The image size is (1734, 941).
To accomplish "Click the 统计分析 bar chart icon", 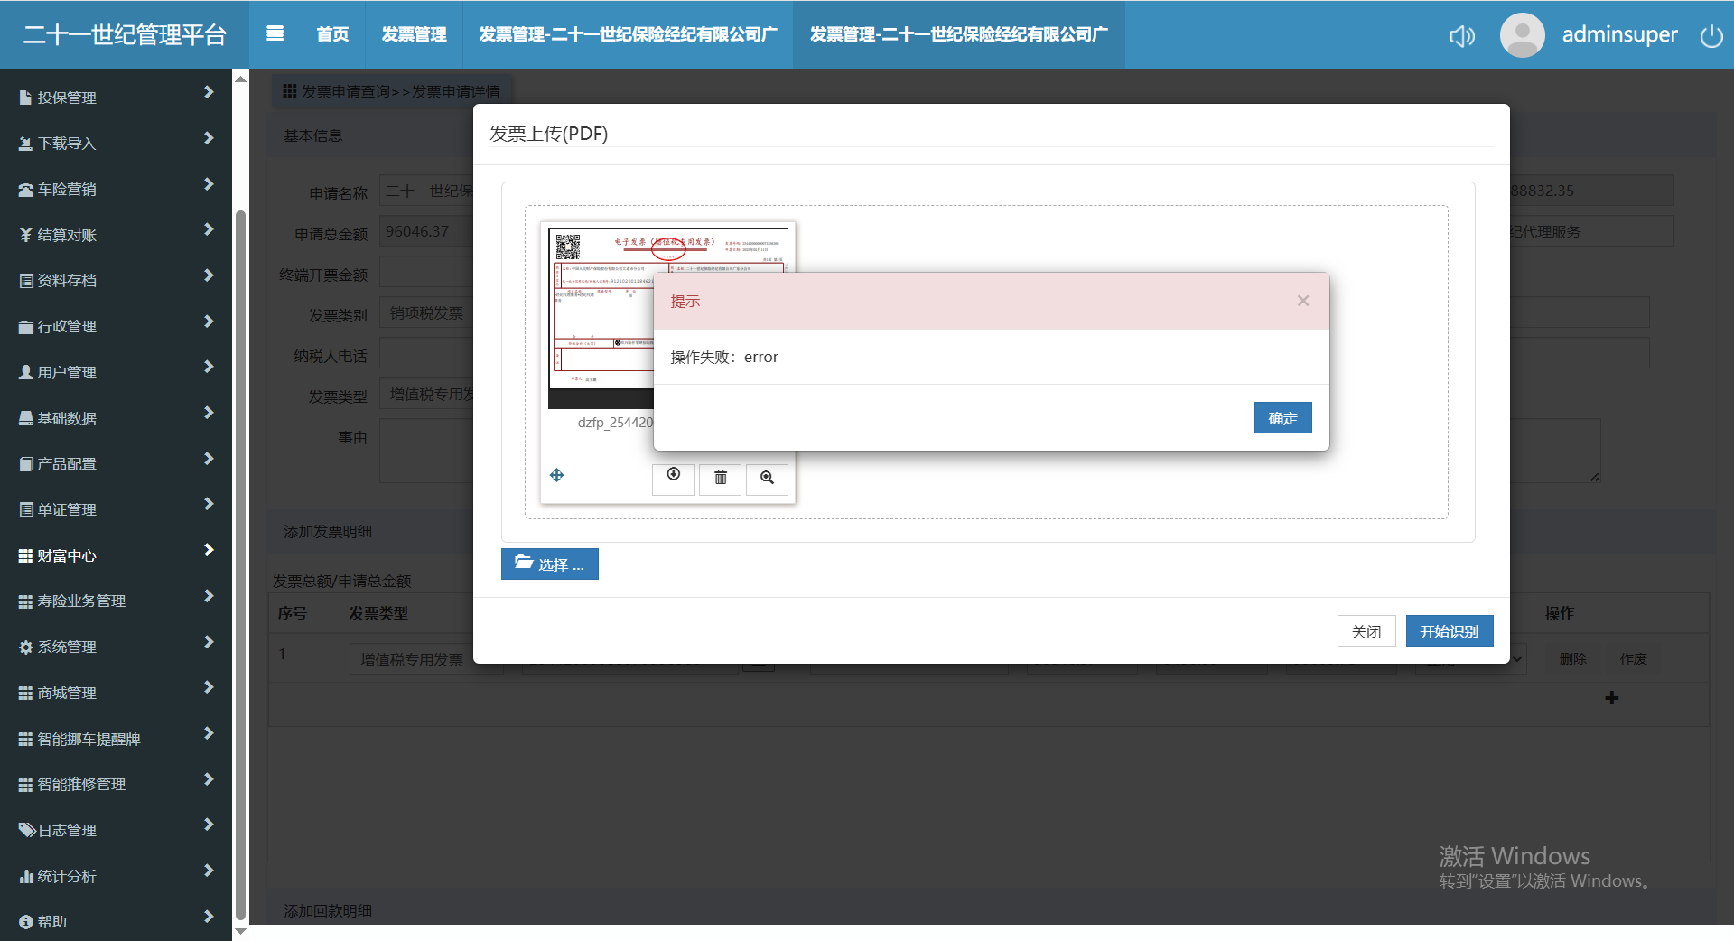I will point(25,876).
